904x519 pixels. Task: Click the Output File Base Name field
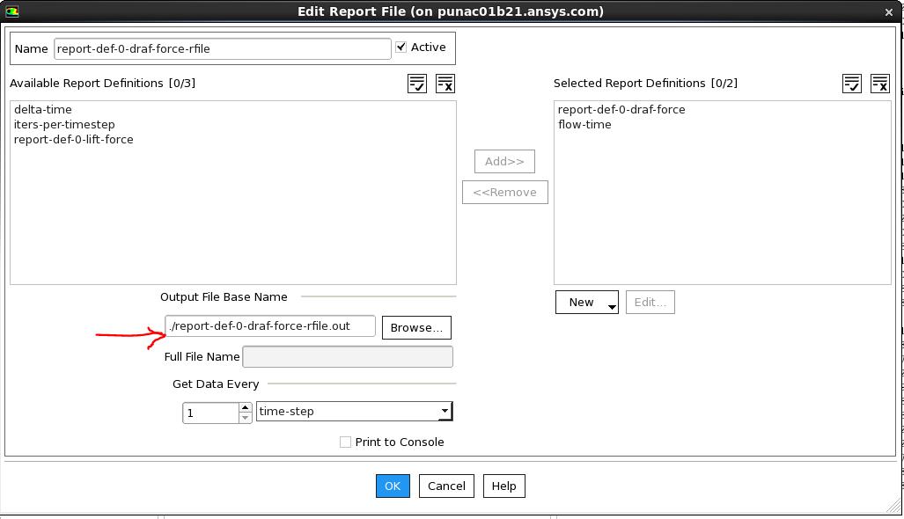270,326
